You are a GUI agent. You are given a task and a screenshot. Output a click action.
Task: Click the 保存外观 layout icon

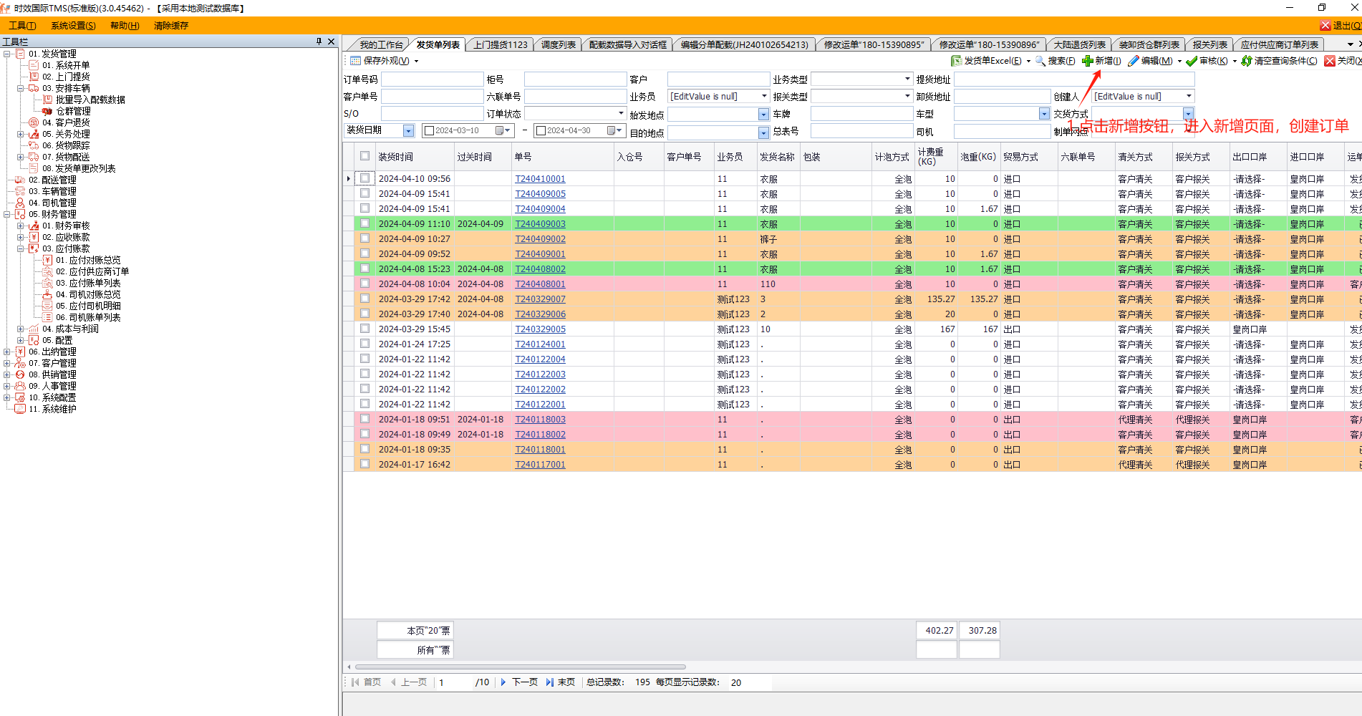[355, 61]
